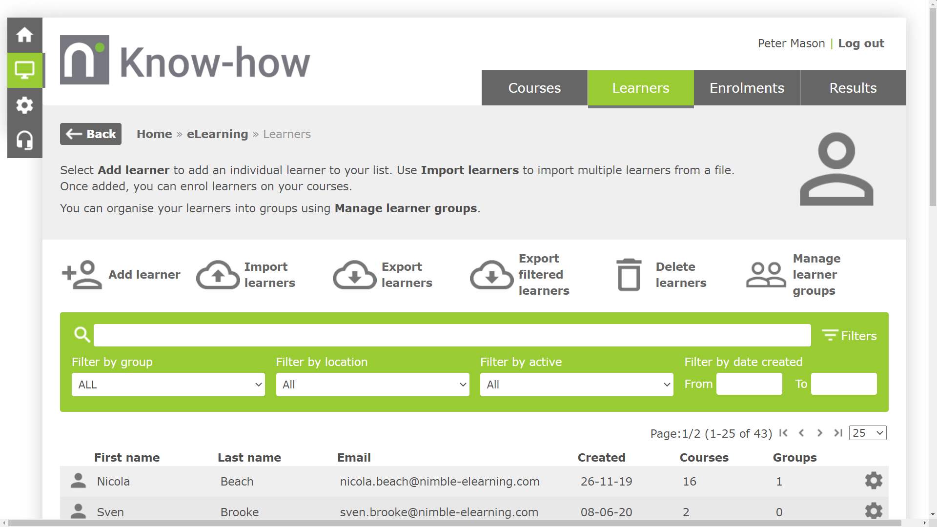Image resolution: width=937 pixels, height=527 pixels.
Task: Open the Filter by group dropdown
Action: pos(168,384)
